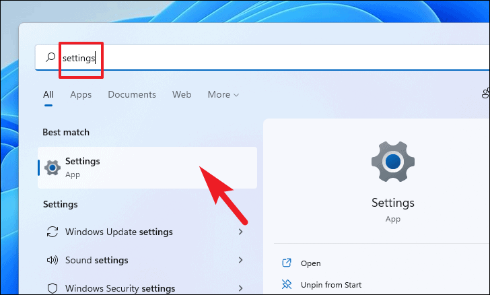Switch to the Documents tab
Viewport: 490px width, 295px height.
(x=132, y=94)
